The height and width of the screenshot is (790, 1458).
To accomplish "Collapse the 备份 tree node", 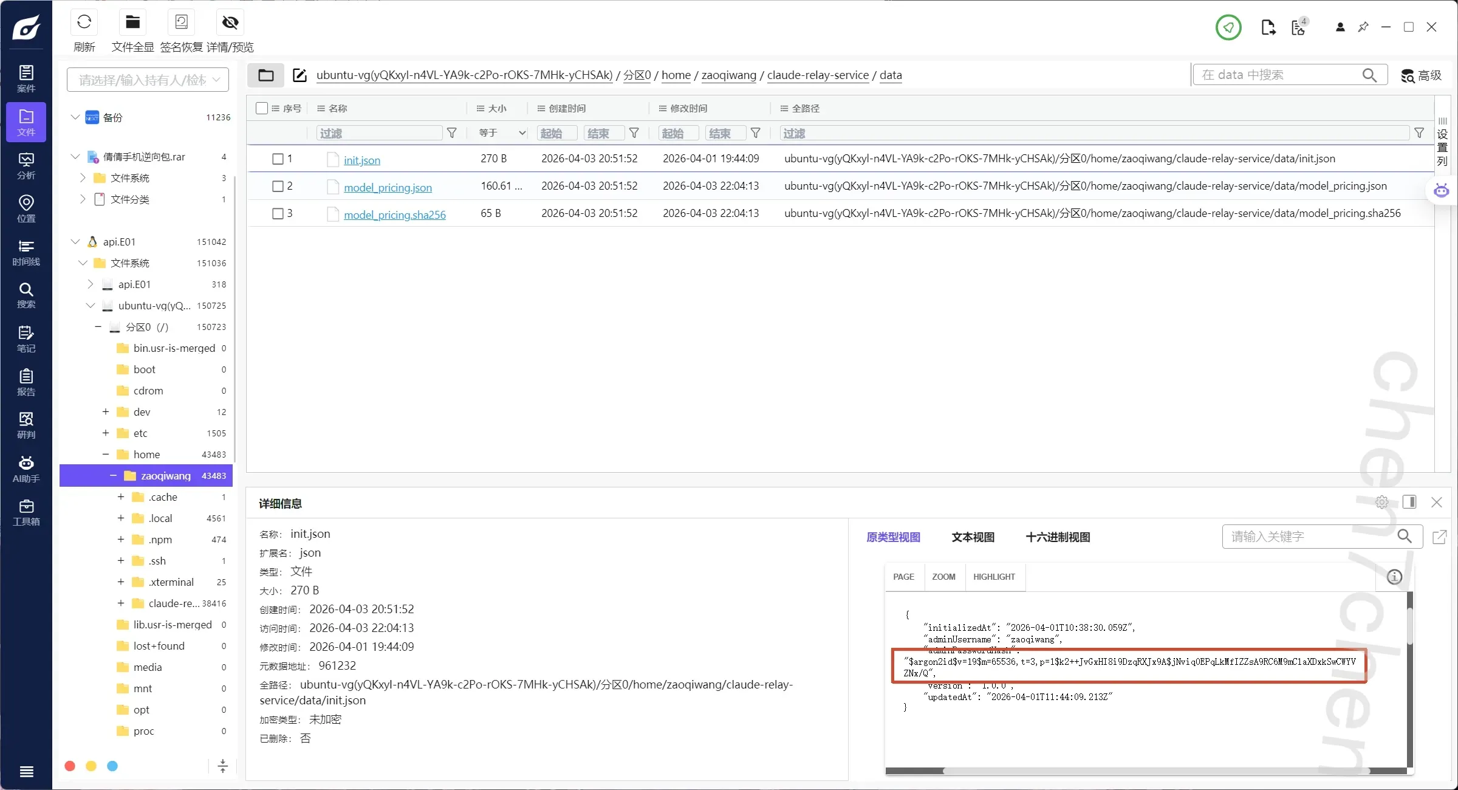I will tap(75, 117).
